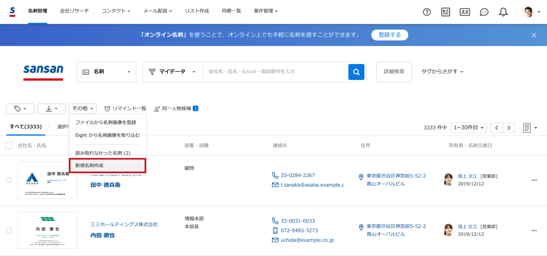Open the コンタクト menu
The width and height of the screenshot is (547, 256).
tap(116, 11)
